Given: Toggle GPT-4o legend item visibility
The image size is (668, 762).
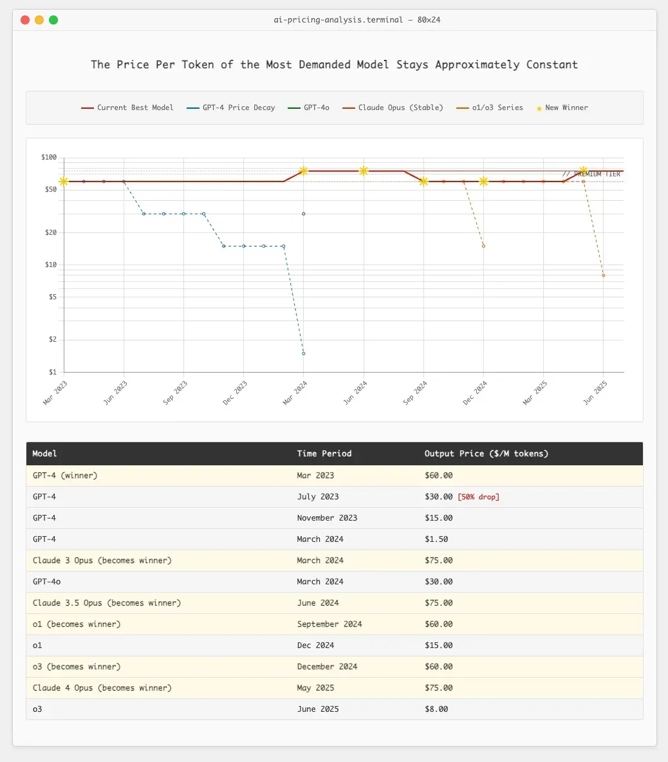Looking at the screenshot, I should click(308, 108).
